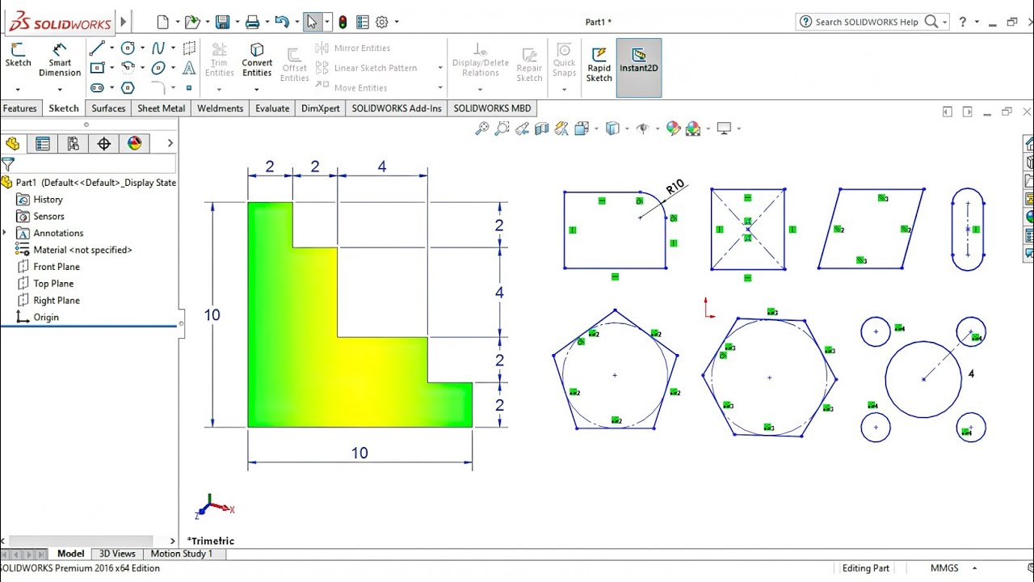This screenshot has height=582, width=1034.
Task: Switch to the Surfaces tab
Action: click(x=108, y=108)
